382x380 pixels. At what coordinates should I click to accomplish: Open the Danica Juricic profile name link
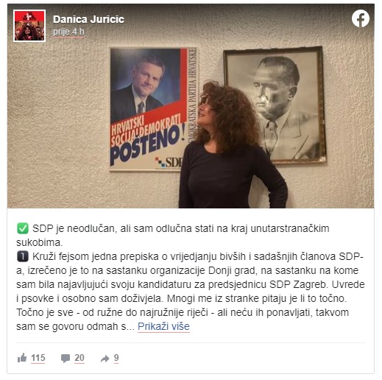point(88,19)
